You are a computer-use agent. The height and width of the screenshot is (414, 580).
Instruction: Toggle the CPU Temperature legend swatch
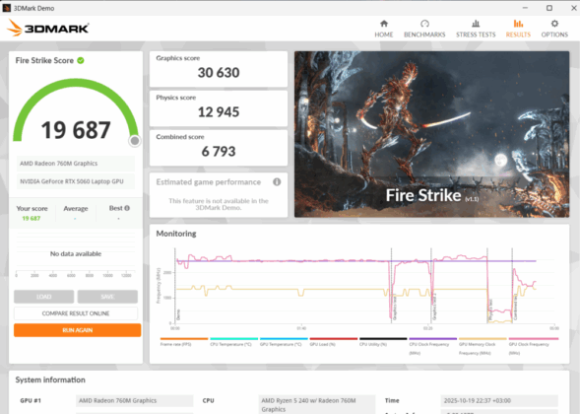[233, 338]
